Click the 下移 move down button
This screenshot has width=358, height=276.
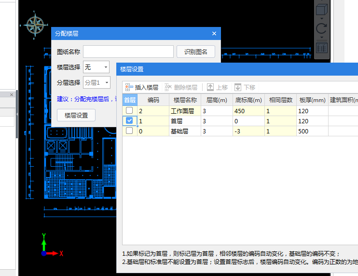[245, 87]
